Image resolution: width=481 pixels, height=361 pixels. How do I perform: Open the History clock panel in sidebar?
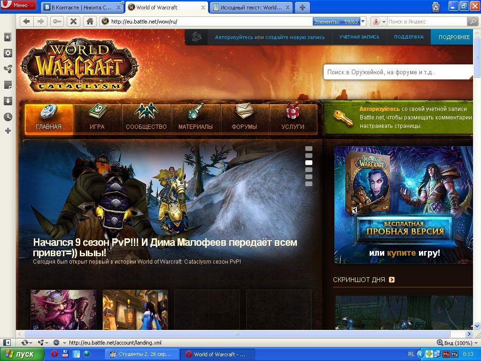click(8, 117)
